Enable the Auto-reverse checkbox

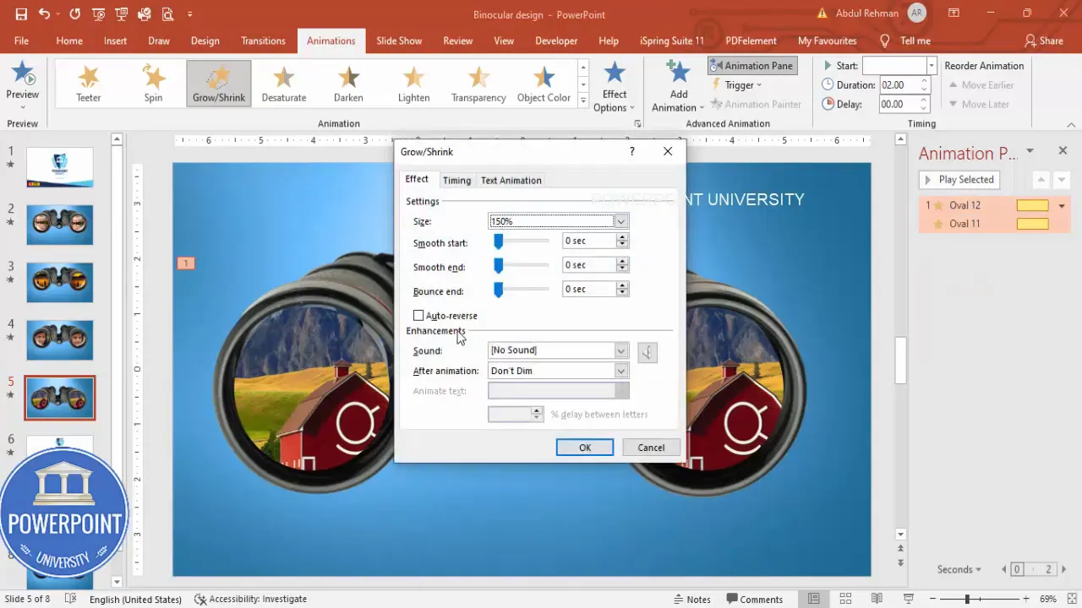(x=418, y=316)
